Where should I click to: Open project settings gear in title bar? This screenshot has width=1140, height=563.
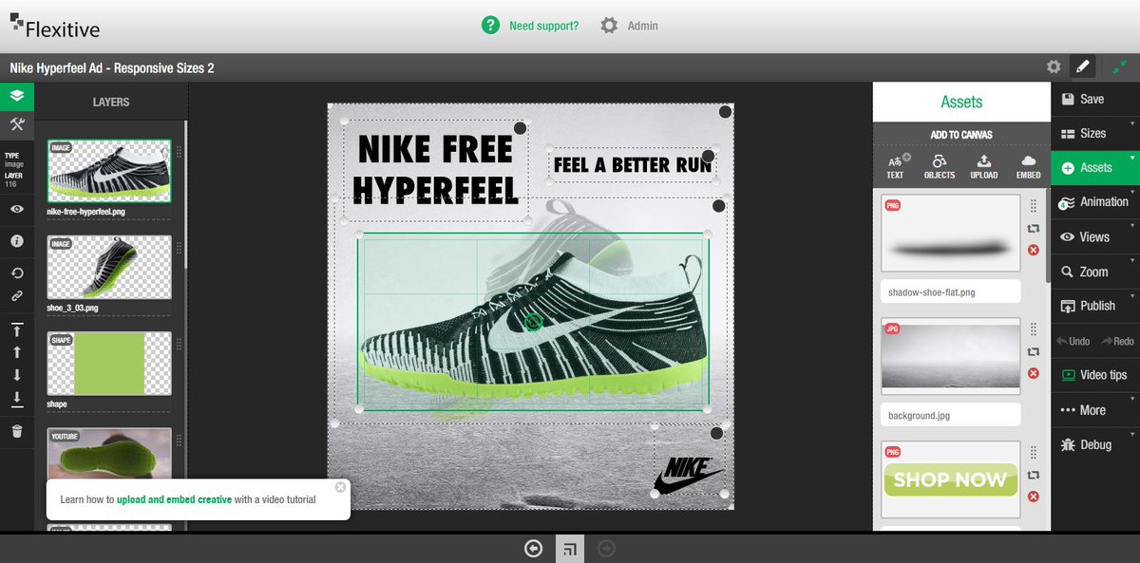1054,66
